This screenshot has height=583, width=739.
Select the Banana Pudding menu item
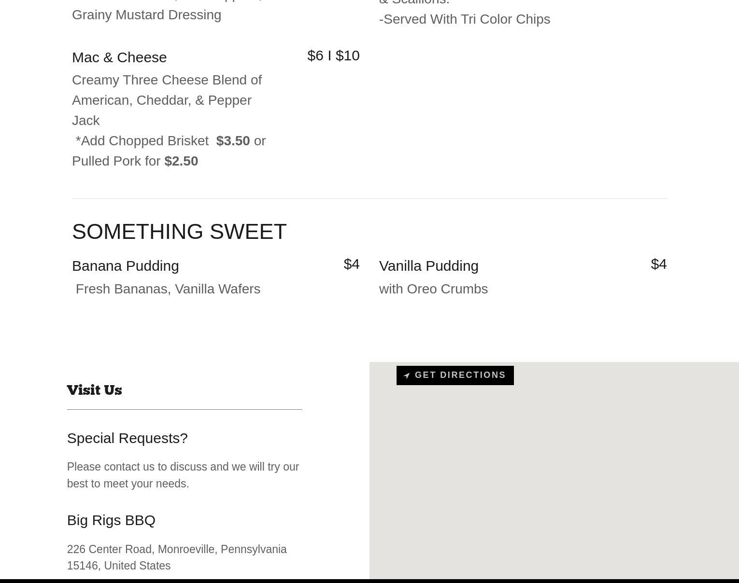126,266
